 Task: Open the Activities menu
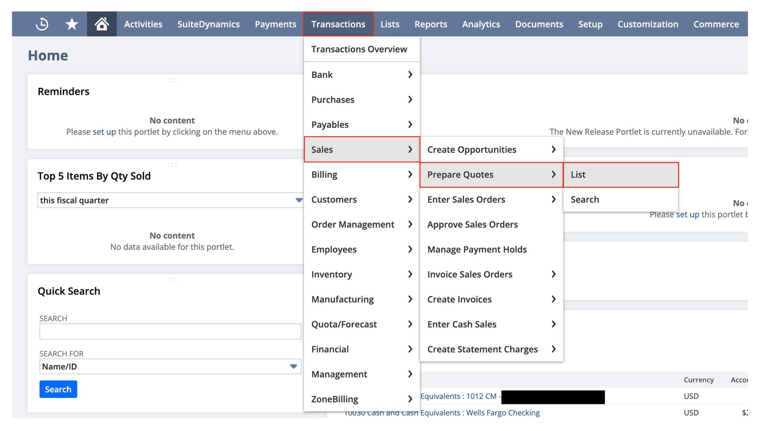143,24
